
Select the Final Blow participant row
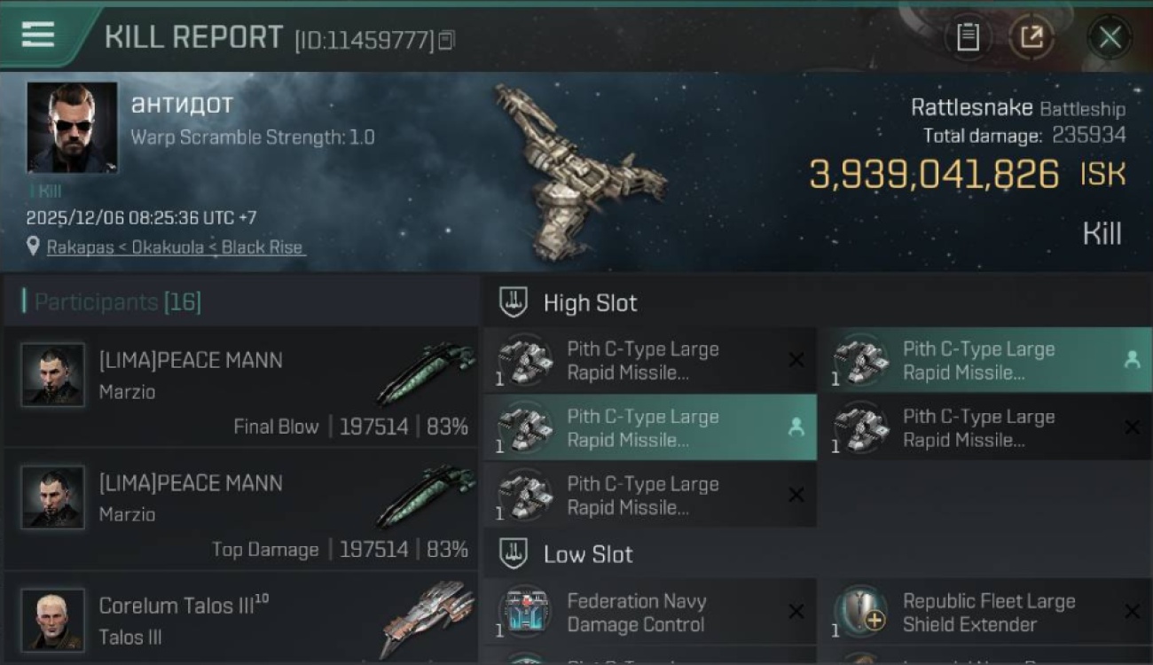pyautogui.click(x=241, y=386)
